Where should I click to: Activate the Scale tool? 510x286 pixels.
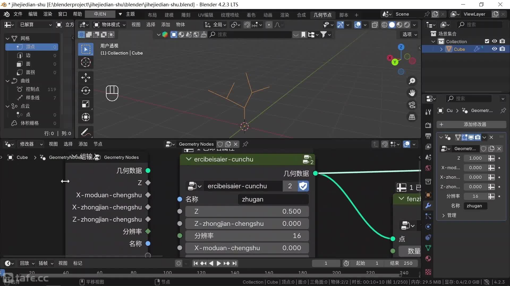[x=86, y=104]
